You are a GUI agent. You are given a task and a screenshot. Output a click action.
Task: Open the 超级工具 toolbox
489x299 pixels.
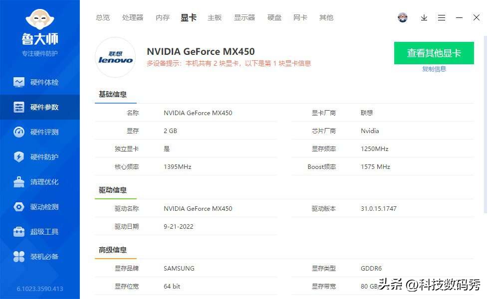coord(40,231)
